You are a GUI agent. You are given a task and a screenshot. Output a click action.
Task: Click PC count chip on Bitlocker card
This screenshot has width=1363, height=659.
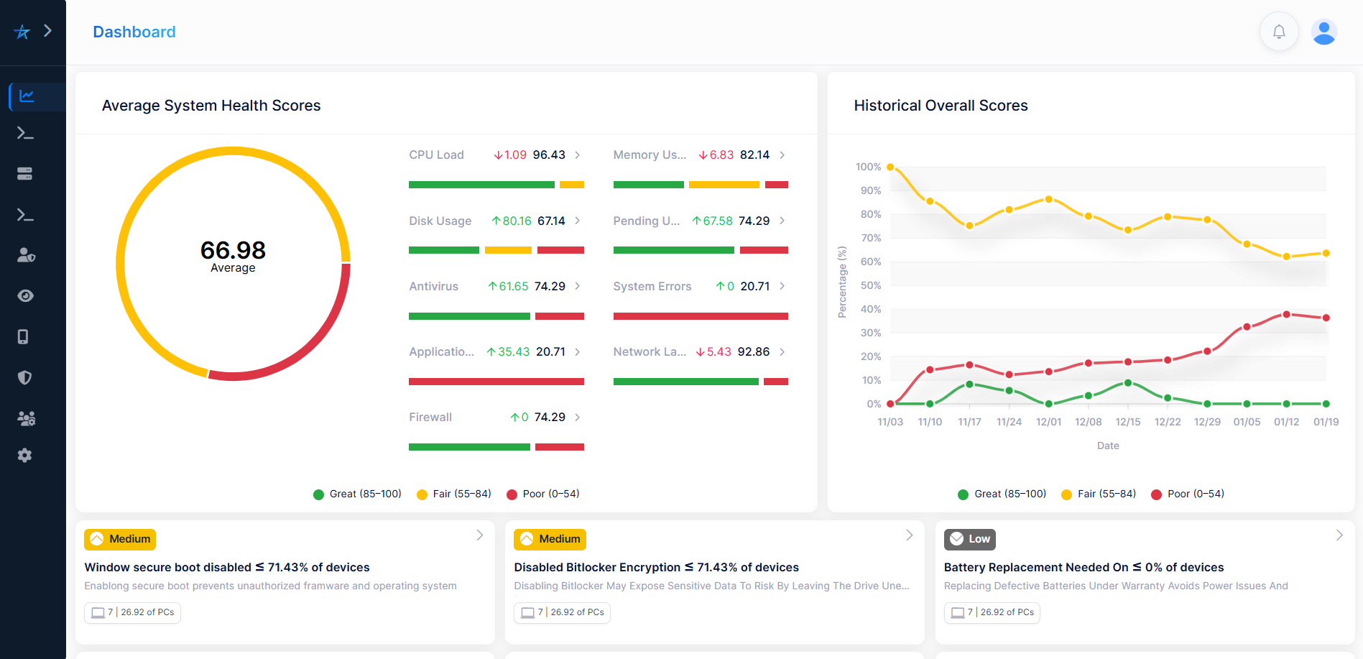tap(563, 612)
